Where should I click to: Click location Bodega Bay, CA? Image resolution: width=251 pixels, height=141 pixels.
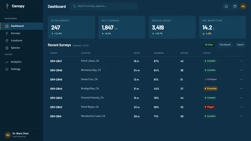(90, 88)
